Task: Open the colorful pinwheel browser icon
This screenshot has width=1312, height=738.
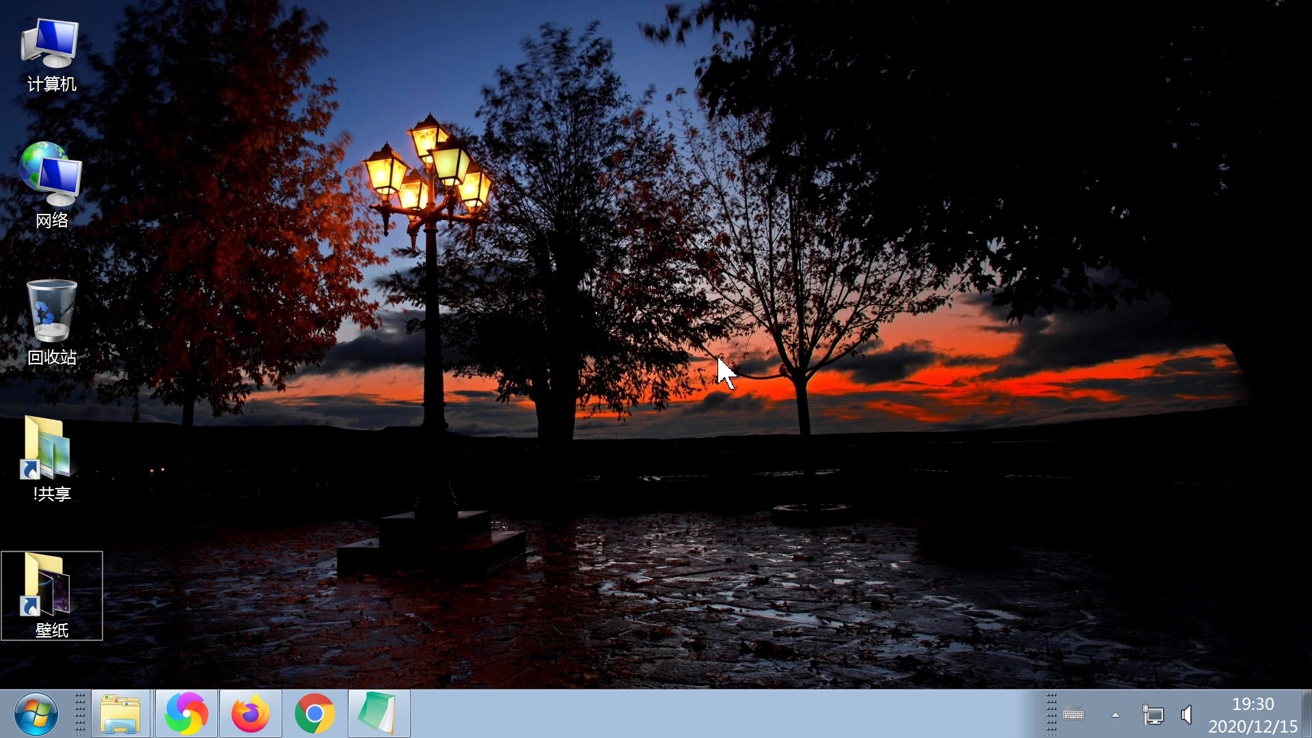Action: pyautogui.click(x=186, y=714)
